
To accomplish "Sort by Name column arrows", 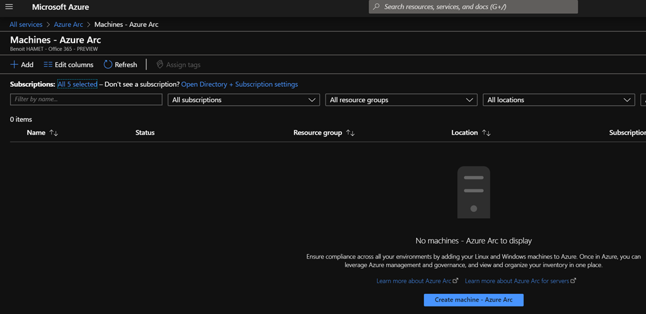I will (x=54, y=133).
